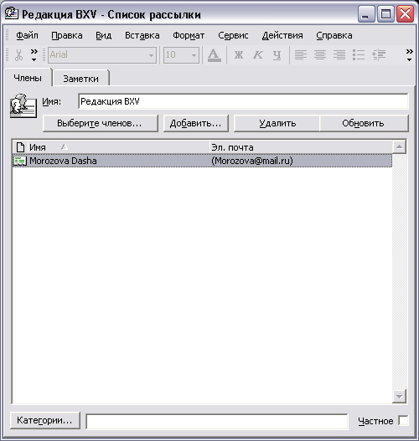Screen dimensions: 419x441
Task: Open the Сервис menu
Action: point(233,35)
